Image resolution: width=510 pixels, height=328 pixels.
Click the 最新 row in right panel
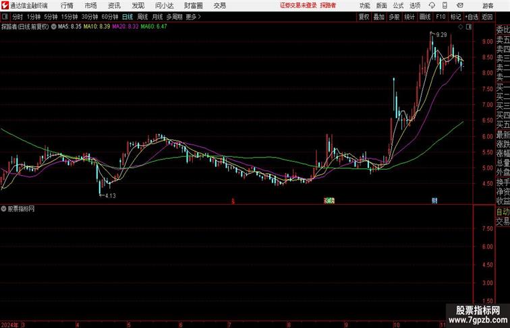click(503, 135)
